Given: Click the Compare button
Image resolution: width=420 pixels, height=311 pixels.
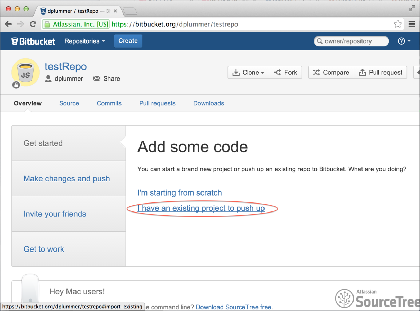Looking at the screenshot, I should (331, 72).
